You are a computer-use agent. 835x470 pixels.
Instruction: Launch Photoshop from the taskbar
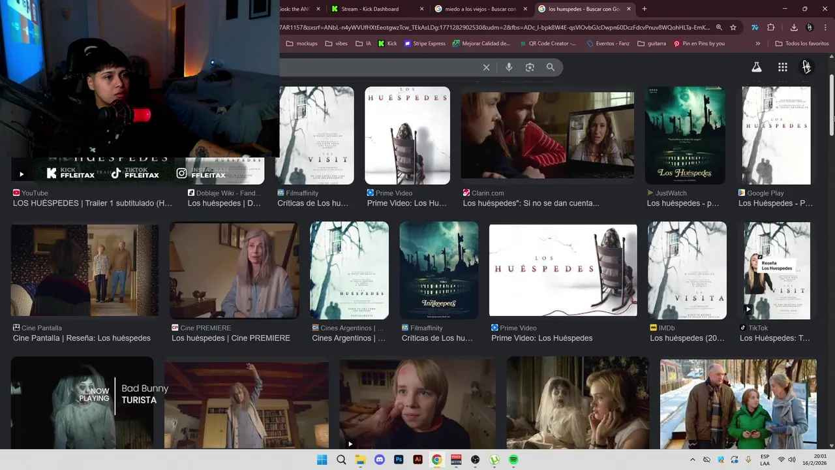coord(399,460)
